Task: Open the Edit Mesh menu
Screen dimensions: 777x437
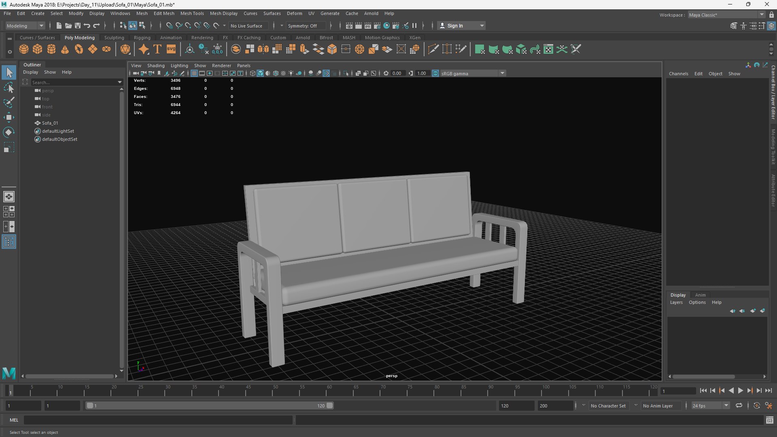Action: click(x=164, y=13)
